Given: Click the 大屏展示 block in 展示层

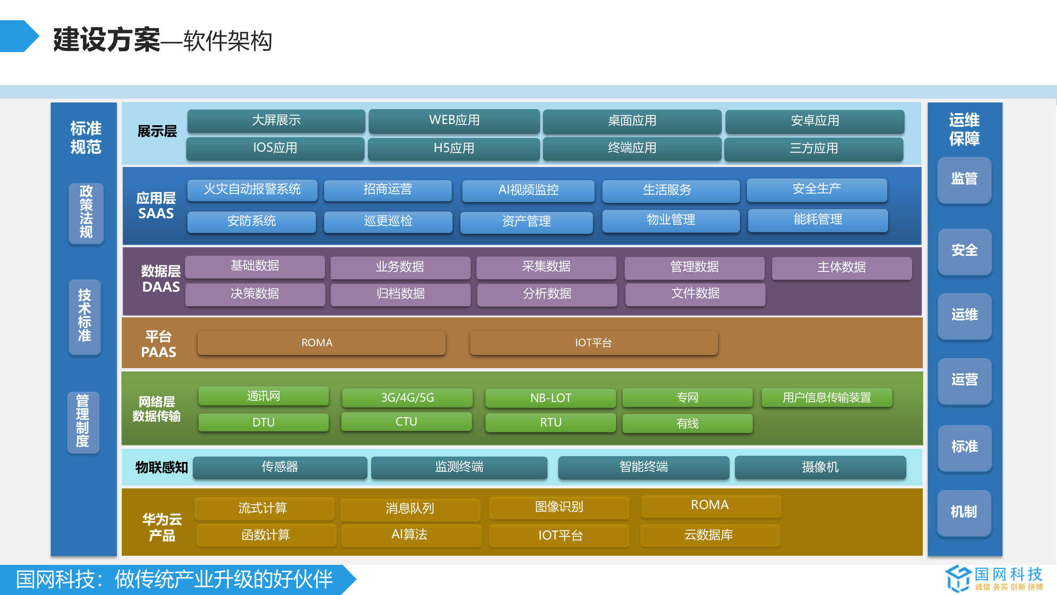Looking at the screenshot, I should pos(276,121).
